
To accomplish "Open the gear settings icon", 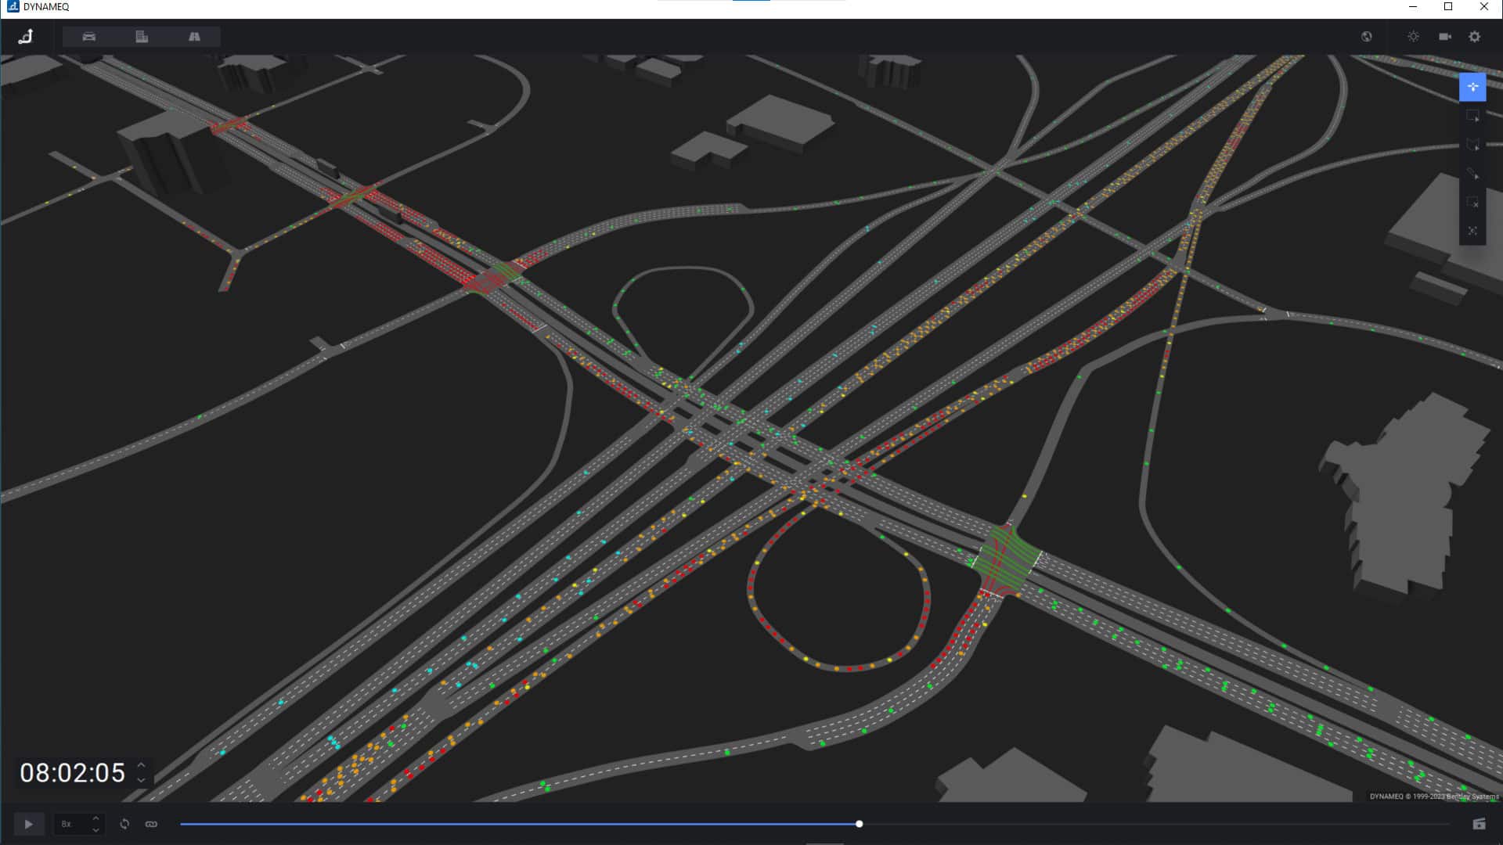I will (x=1474, y=37).
